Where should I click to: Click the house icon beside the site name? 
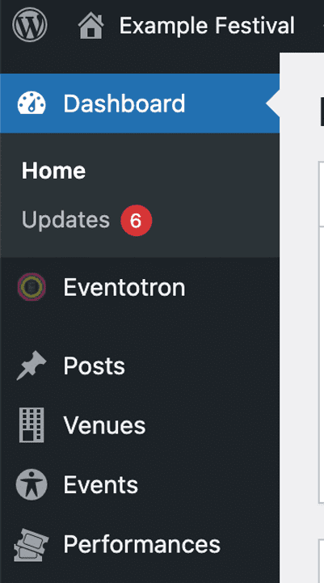91,25
